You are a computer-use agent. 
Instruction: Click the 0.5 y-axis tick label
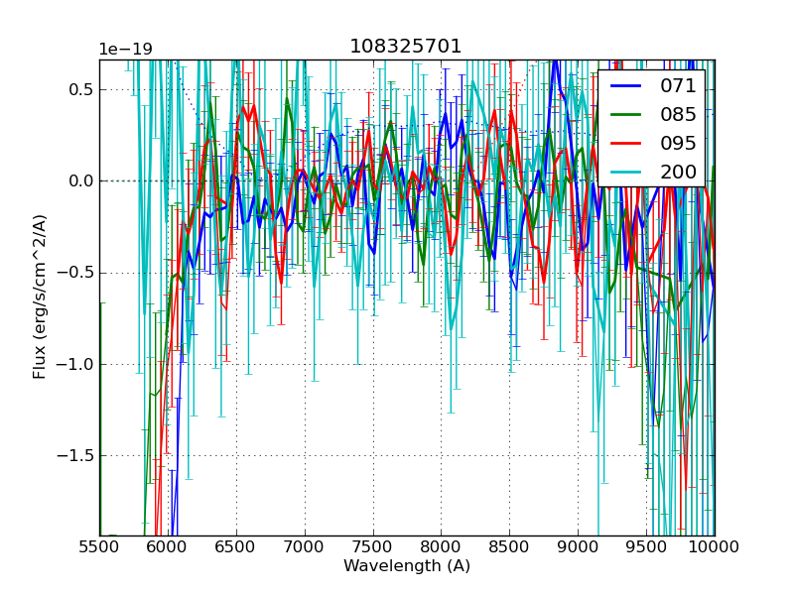click(79, 89)
